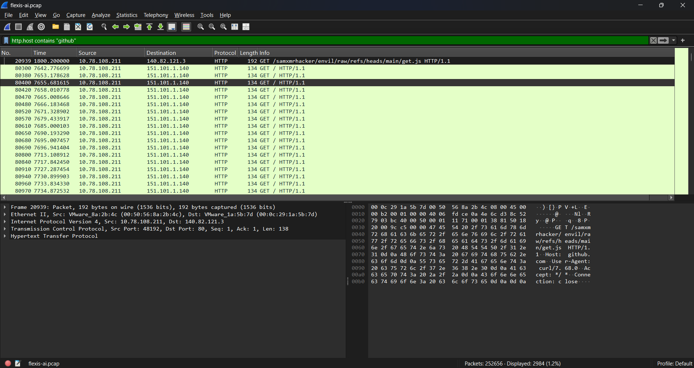The height and width of the screenshot is (368, 694).
Task: Click the red expert information indicator
Action: 8,363
